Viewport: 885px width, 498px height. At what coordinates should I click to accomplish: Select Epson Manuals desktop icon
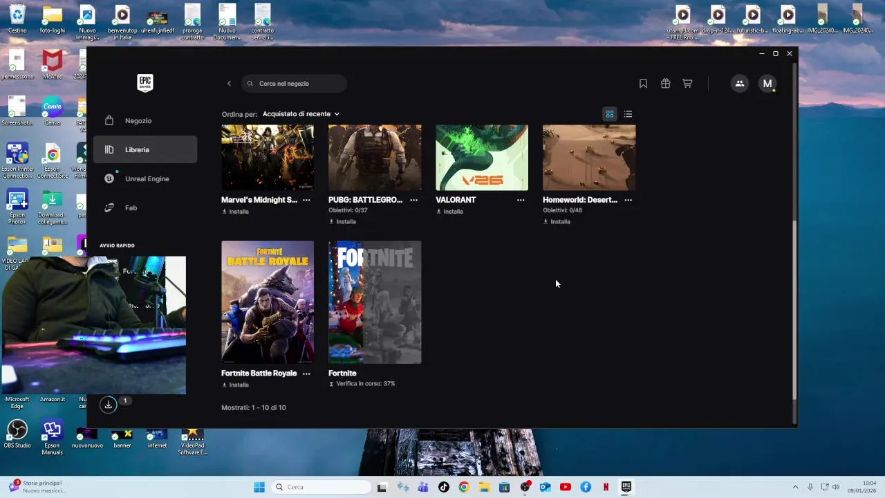[x=53, y=436]
